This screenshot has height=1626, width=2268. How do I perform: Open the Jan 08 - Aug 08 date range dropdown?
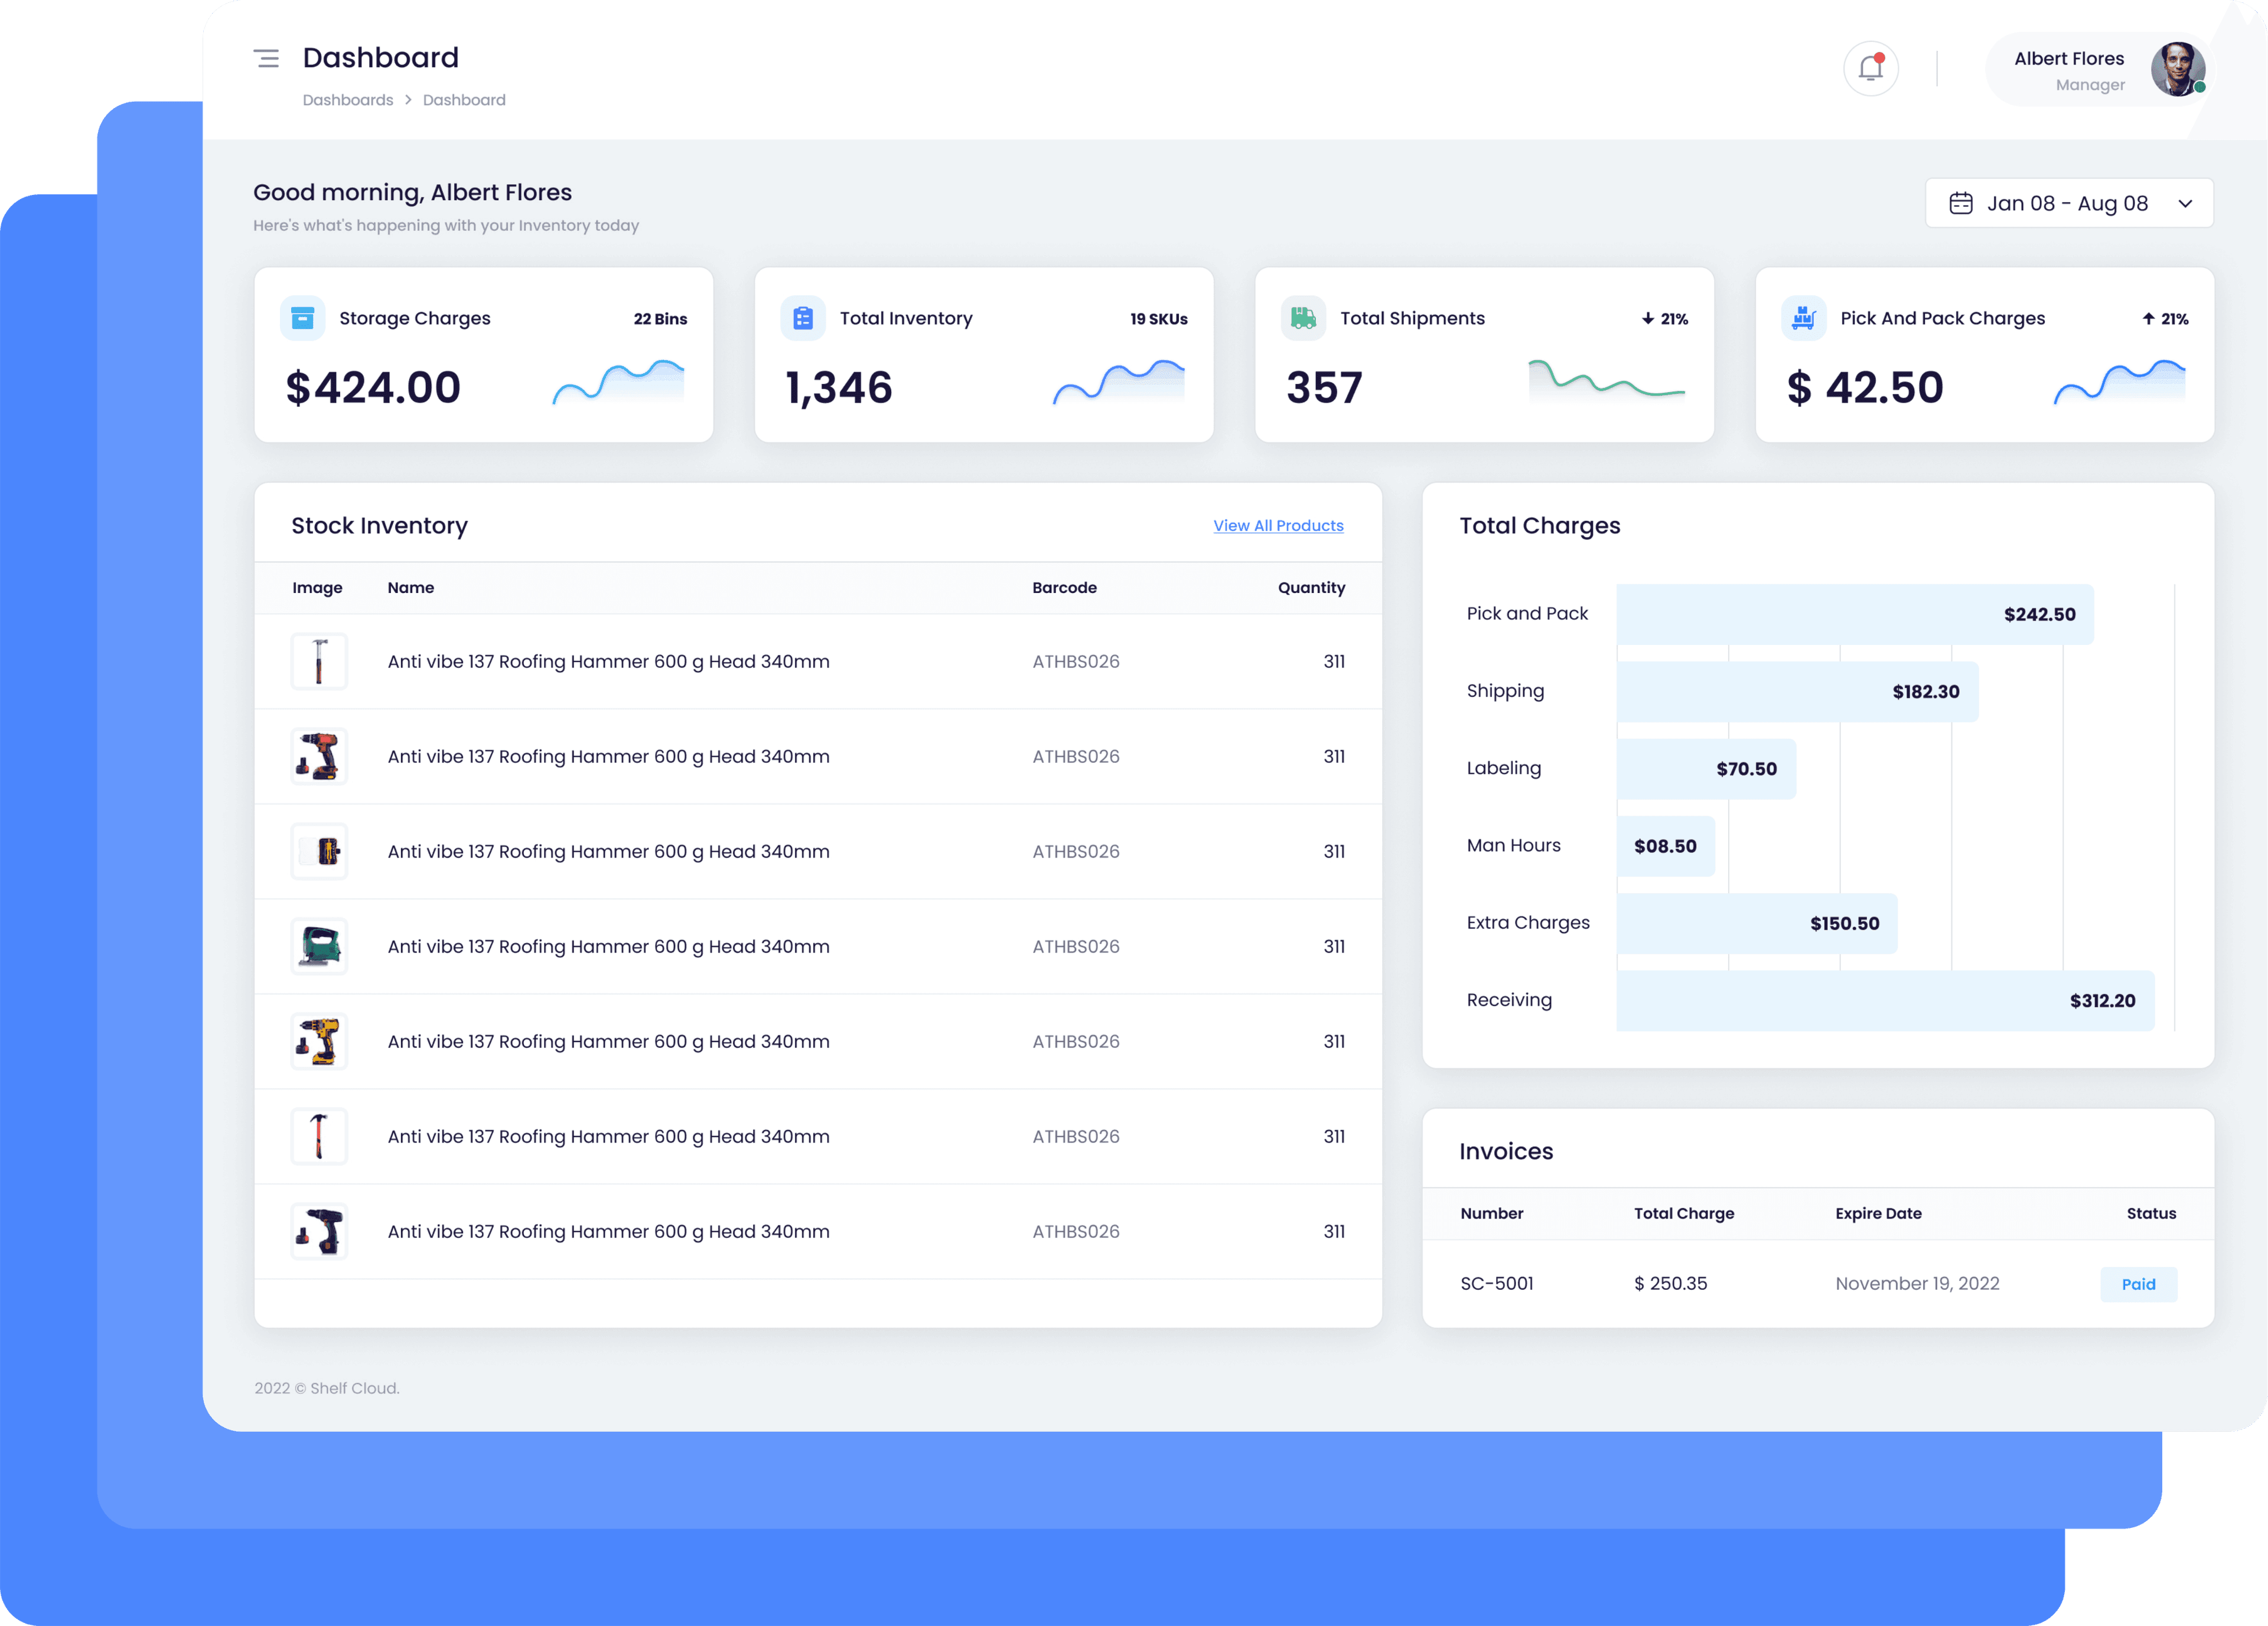point(2069,203)
